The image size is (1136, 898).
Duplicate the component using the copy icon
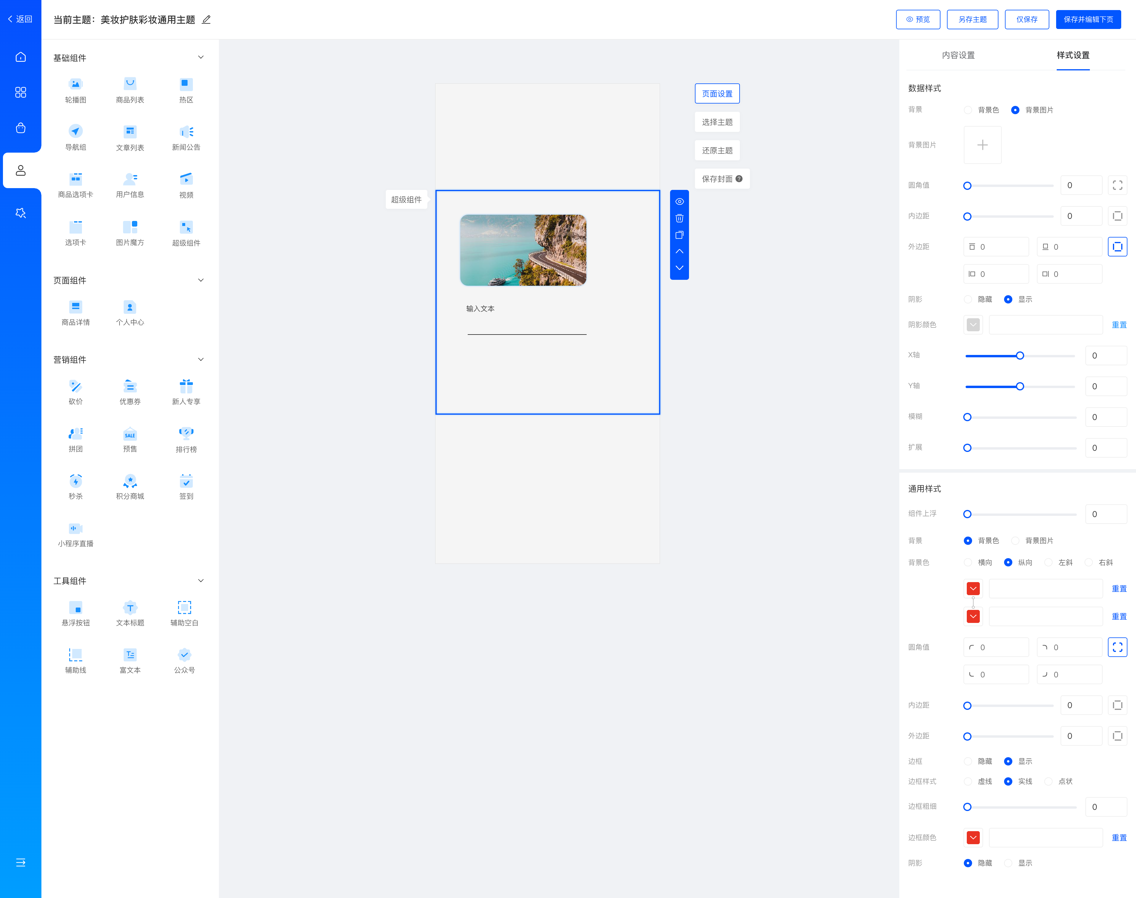(x=679, y=235)
